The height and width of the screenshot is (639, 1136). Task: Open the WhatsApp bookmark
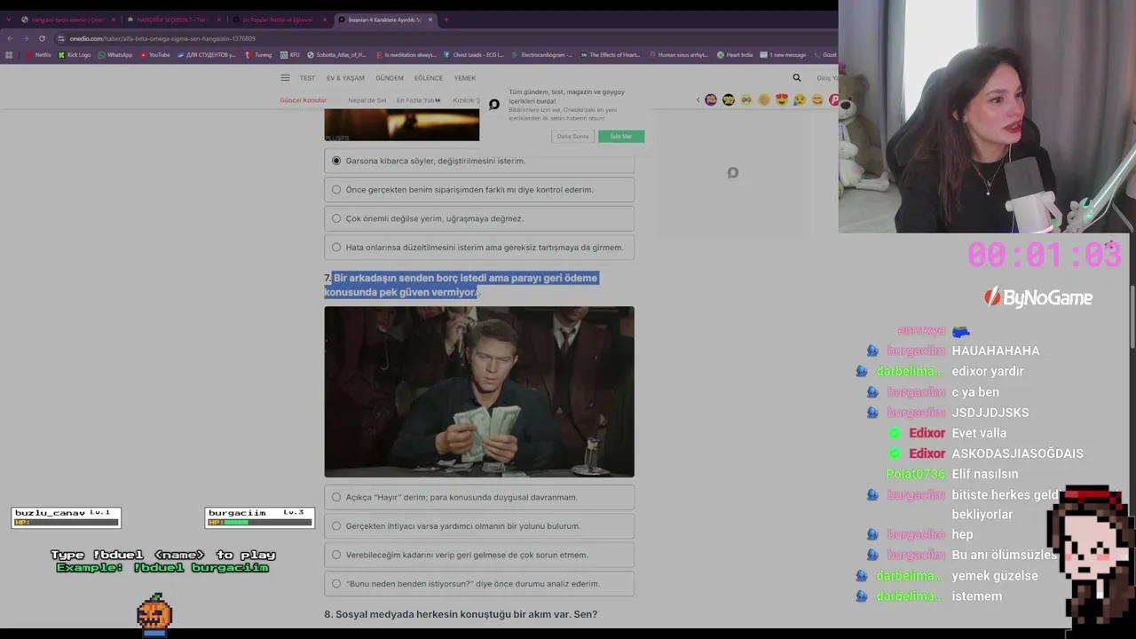click(x=114, y=55)
